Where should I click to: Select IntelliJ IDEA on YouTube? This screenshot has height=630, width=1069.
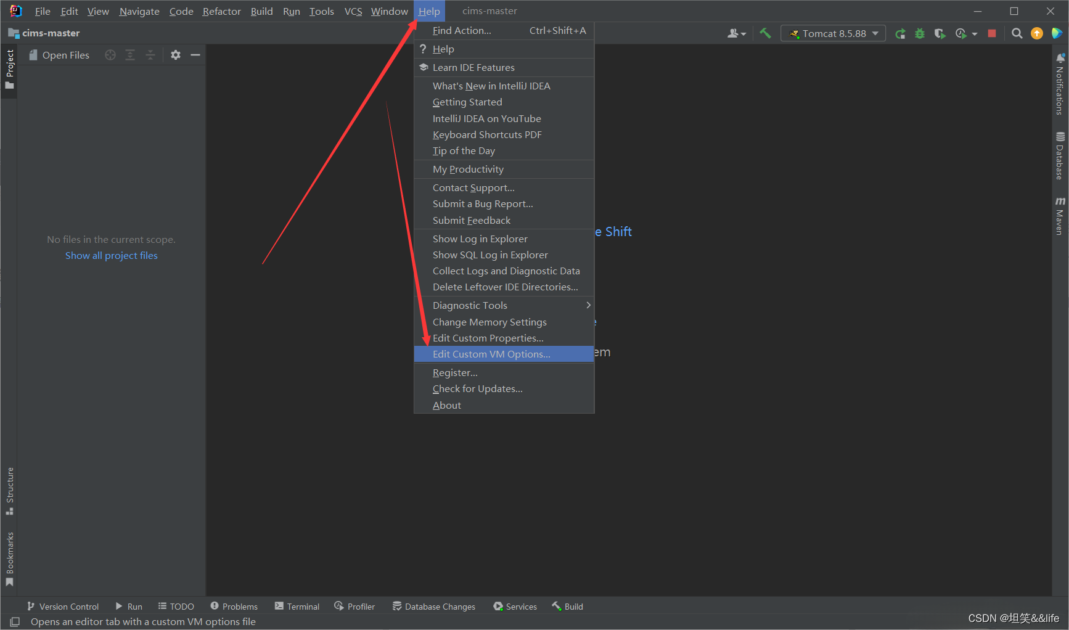[504, 118]
